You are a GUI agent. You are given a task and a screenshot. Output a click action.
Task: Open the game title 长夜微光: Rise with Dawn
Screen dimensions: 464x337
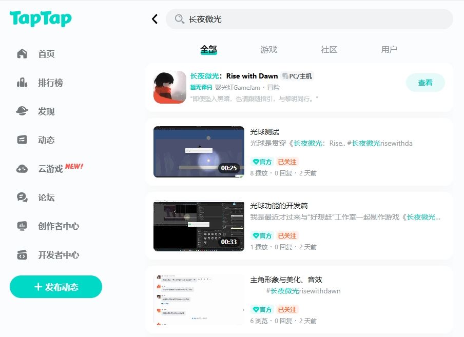pyautogui.click(x=234, y=76)
